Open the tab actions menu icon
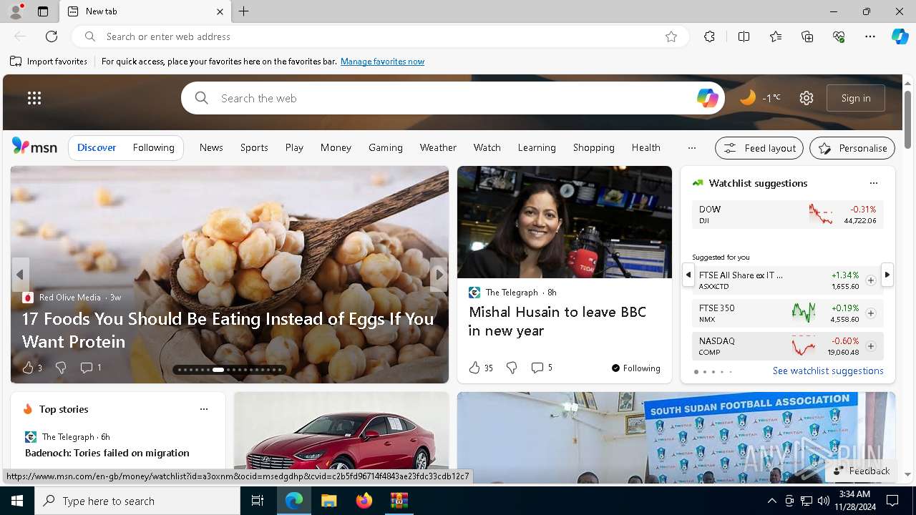The height and width of the screenshot is (515, 916). coord(43,11)
